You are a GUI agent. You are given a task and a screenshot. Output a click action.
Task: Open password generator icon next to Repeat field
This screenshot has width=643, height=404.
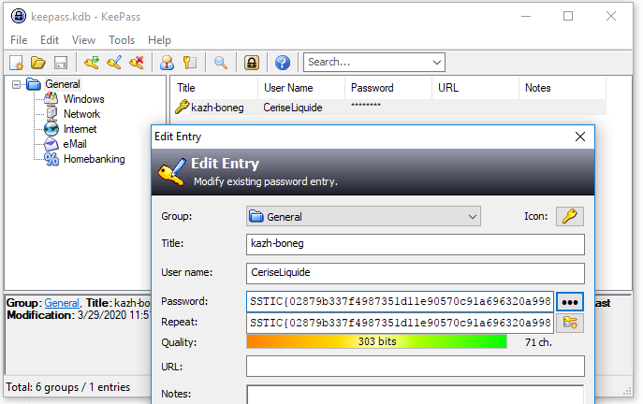pyautogui.click(x=570, y=323)
